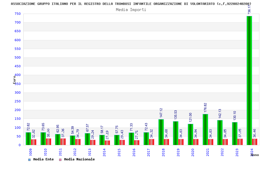Click the 250 value on Euro axis
The width and height of the screenshot is (262, 174).
coord(17,101)
